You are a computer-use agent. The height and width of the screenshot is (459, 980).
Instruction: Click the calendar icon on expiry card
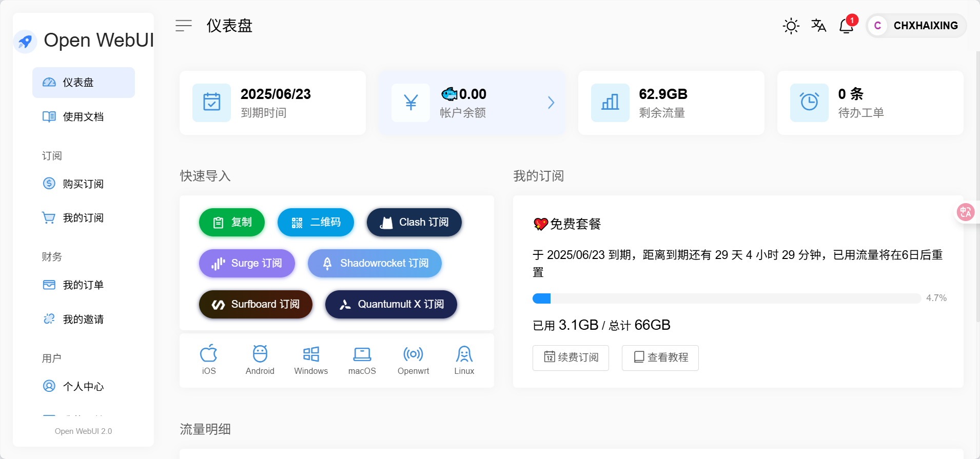pos(211,103)
